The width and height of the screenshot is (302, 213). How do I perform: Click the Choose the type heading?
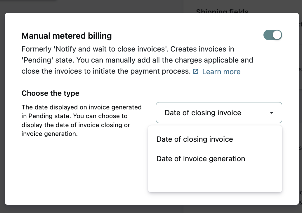pos(50,93)
